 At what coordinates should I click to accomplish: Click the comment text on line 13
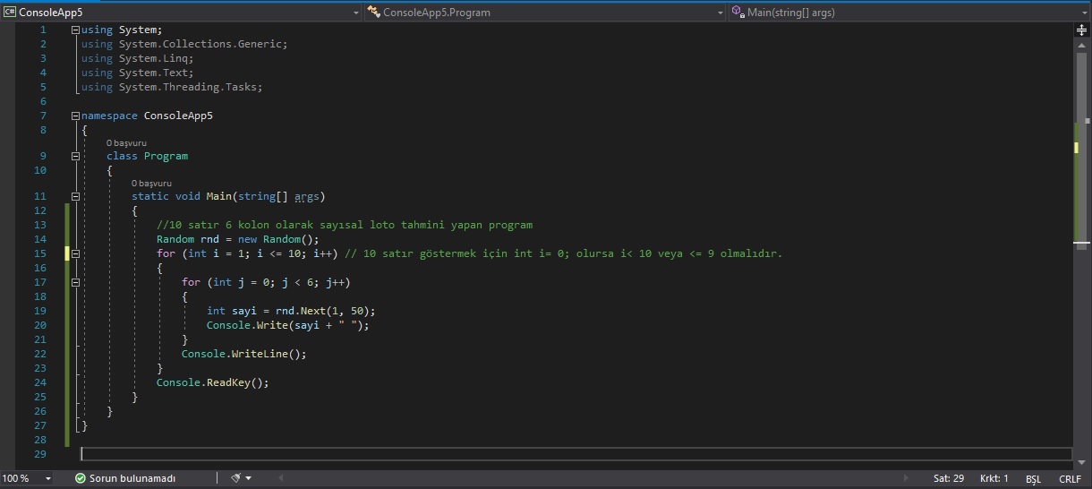pos(345,225)
